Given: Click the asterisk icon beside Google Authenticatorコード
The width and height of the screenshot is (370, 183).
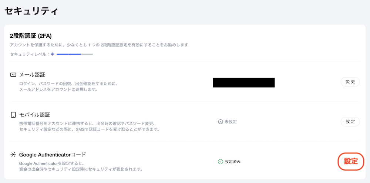Looking at the screenshot, I should coord(13,155).
